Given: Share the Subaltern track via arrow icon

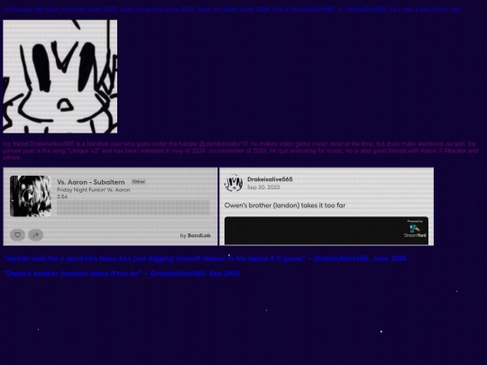Looking at the screenshot, I should coord(36,235).
